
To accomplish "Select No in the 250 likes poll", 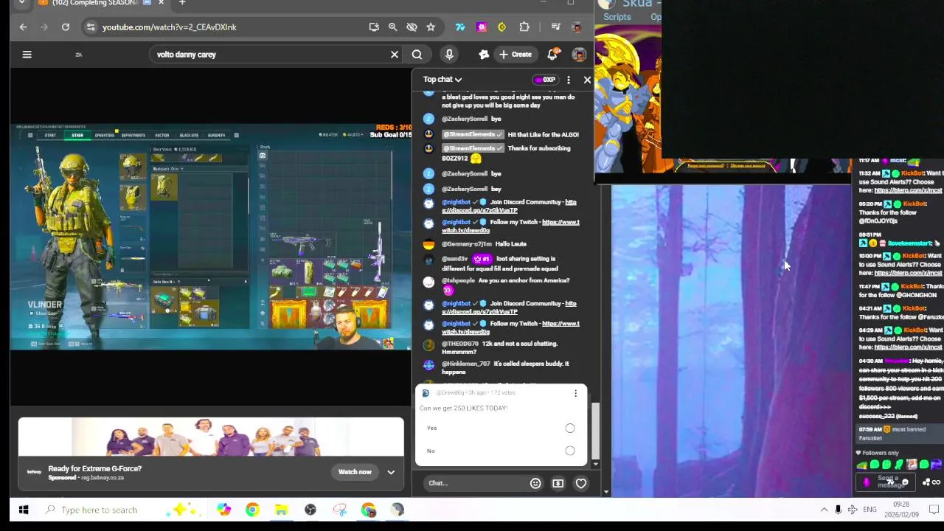I will 570,451.
